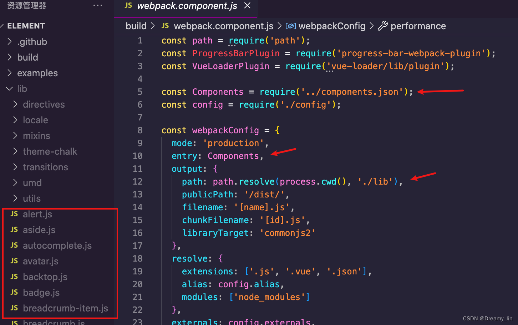Click the JS file icon in breadcrumbs
The height and width of the screenshot is (325, 518).
(x=165, y=26)
